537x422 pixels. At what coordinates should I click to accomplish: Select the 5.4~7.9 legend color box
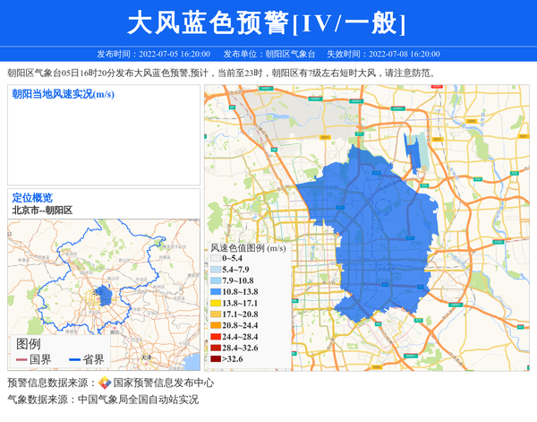pyautogui.click(x=215, y=270)
